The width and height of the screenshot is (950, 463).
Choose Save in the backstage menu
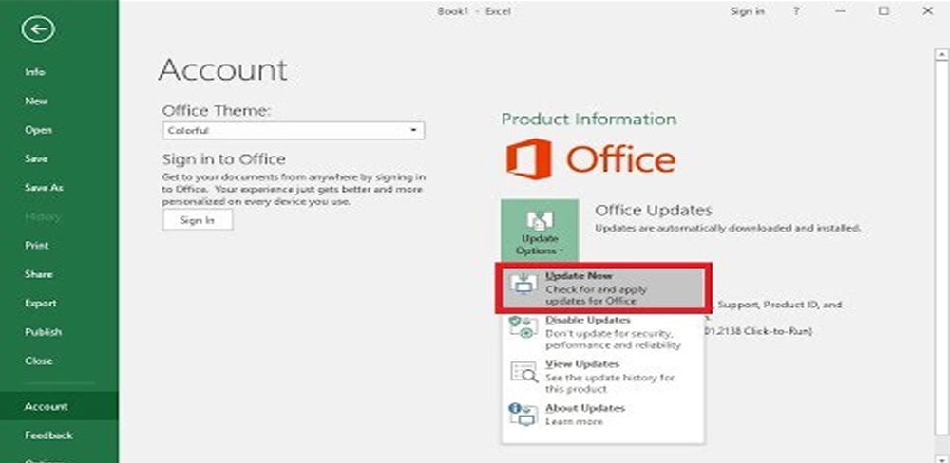click(x=36, y=158)
